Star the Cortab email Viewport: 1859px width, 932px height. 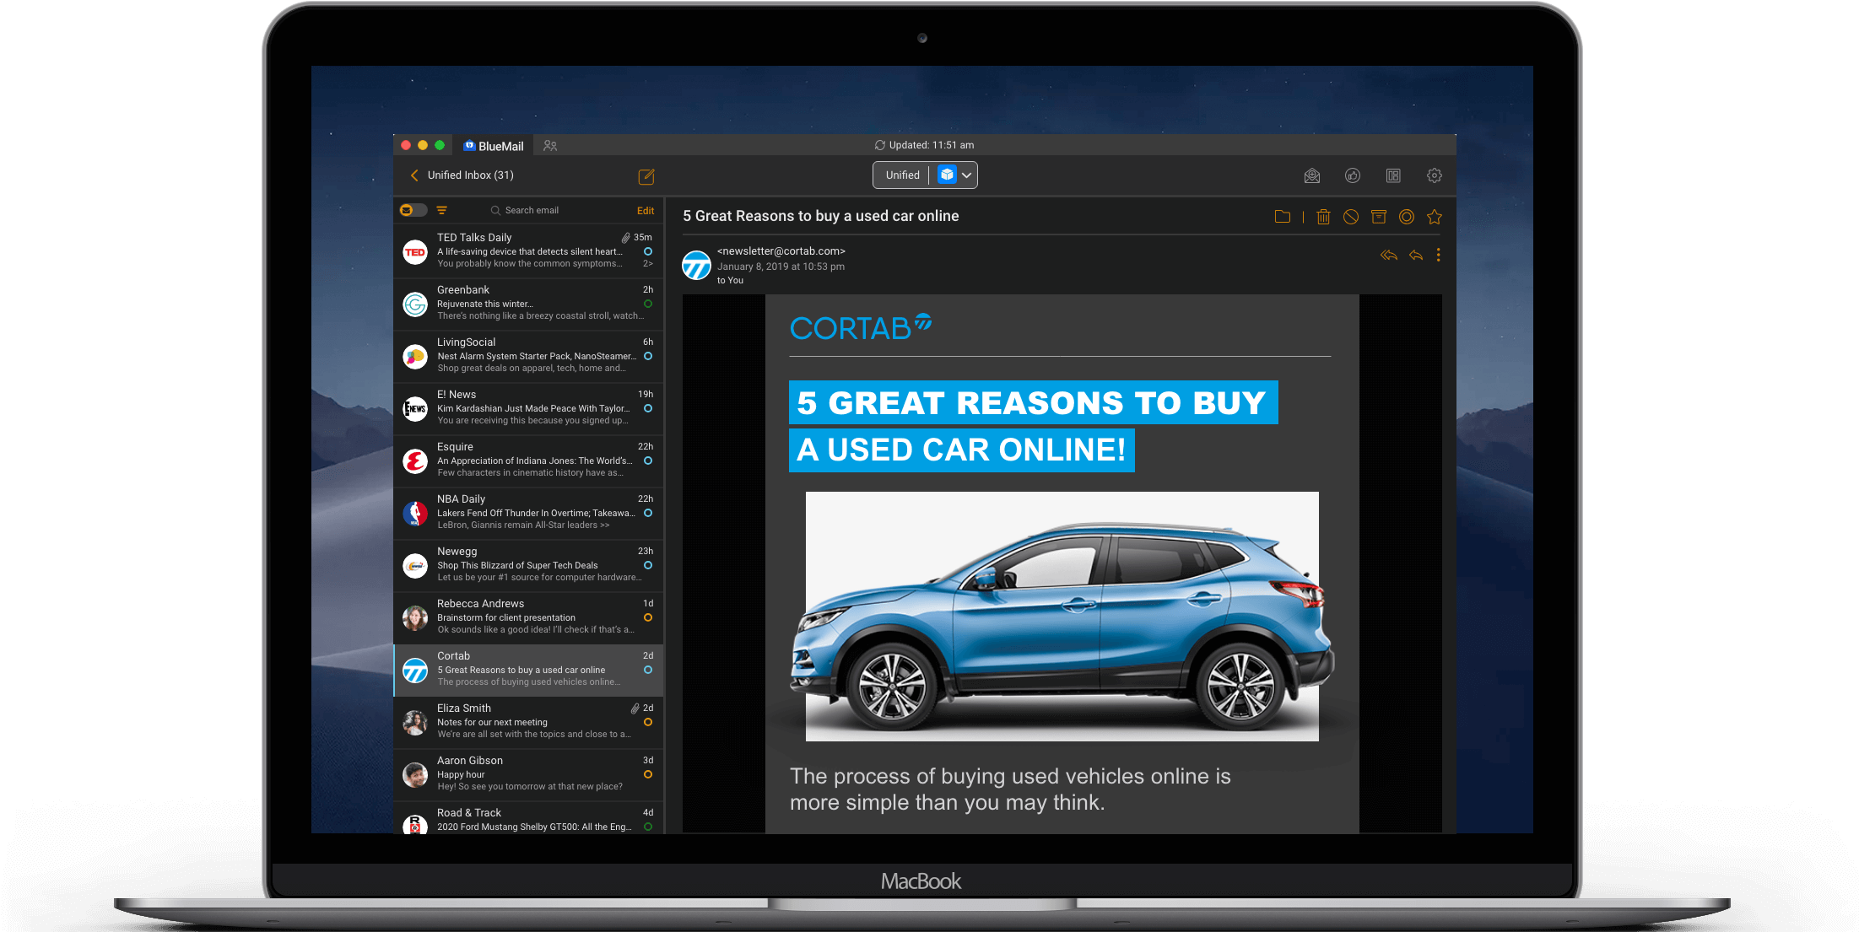1435,217
